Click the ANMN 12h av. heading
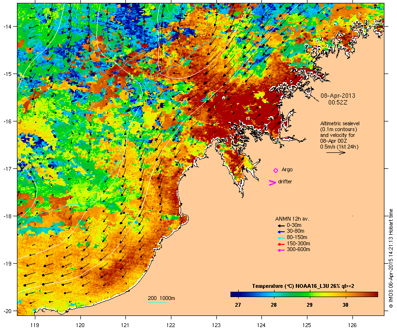This screenshot has height=329, width=397. coord(292,219)
